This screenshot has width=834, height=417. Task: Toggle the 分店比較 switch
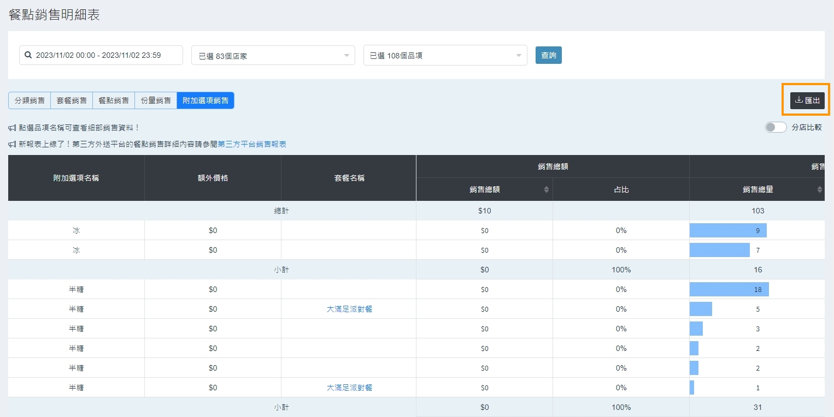[776, 127]
